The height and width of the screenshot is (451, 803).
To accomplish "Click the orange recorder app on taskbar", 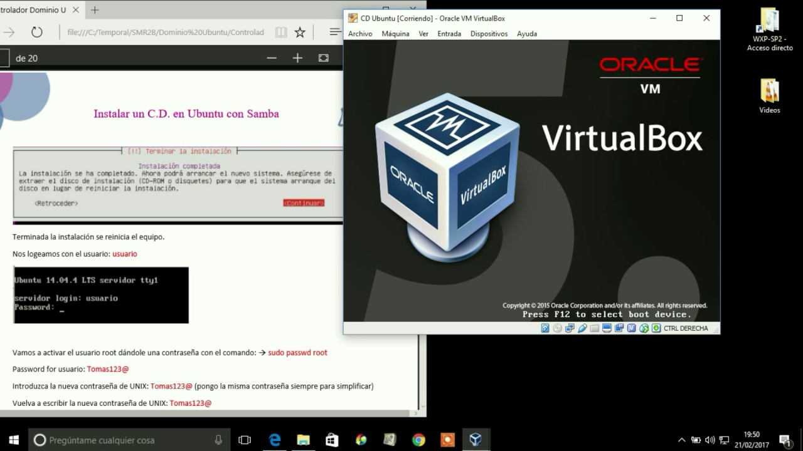I will [447, 440].
